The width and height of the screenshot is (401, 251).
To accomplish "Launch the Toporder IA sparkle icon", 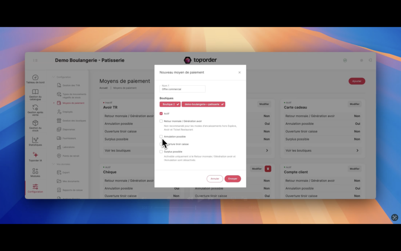I will coord(35,155).
